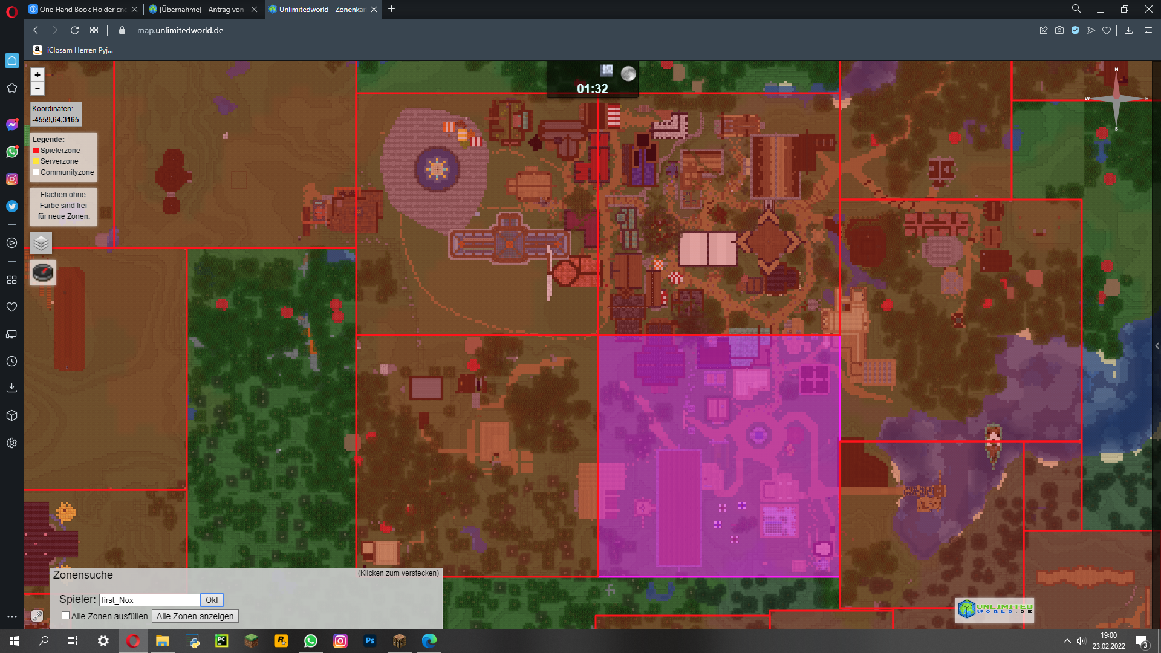Reload the current page
The width and height of the screenshot is (1161, 653).
pyautogui.click(x=74, y=30)
